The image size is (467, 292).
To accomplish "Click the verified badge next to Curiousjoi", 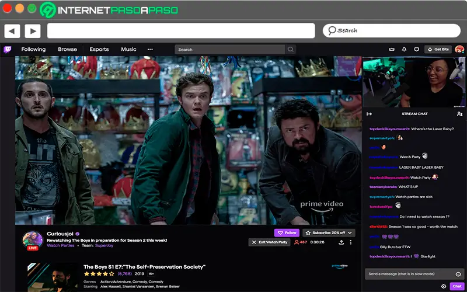I will [78, 234].
